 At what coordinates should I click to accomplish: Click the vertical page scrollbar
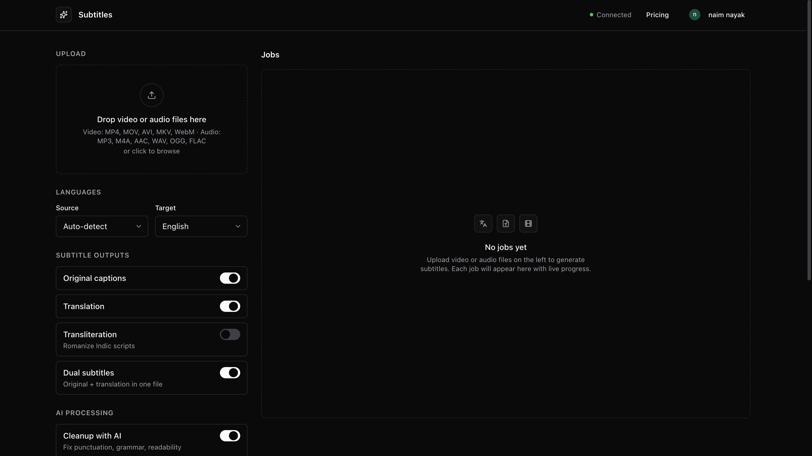pos(809,140)
